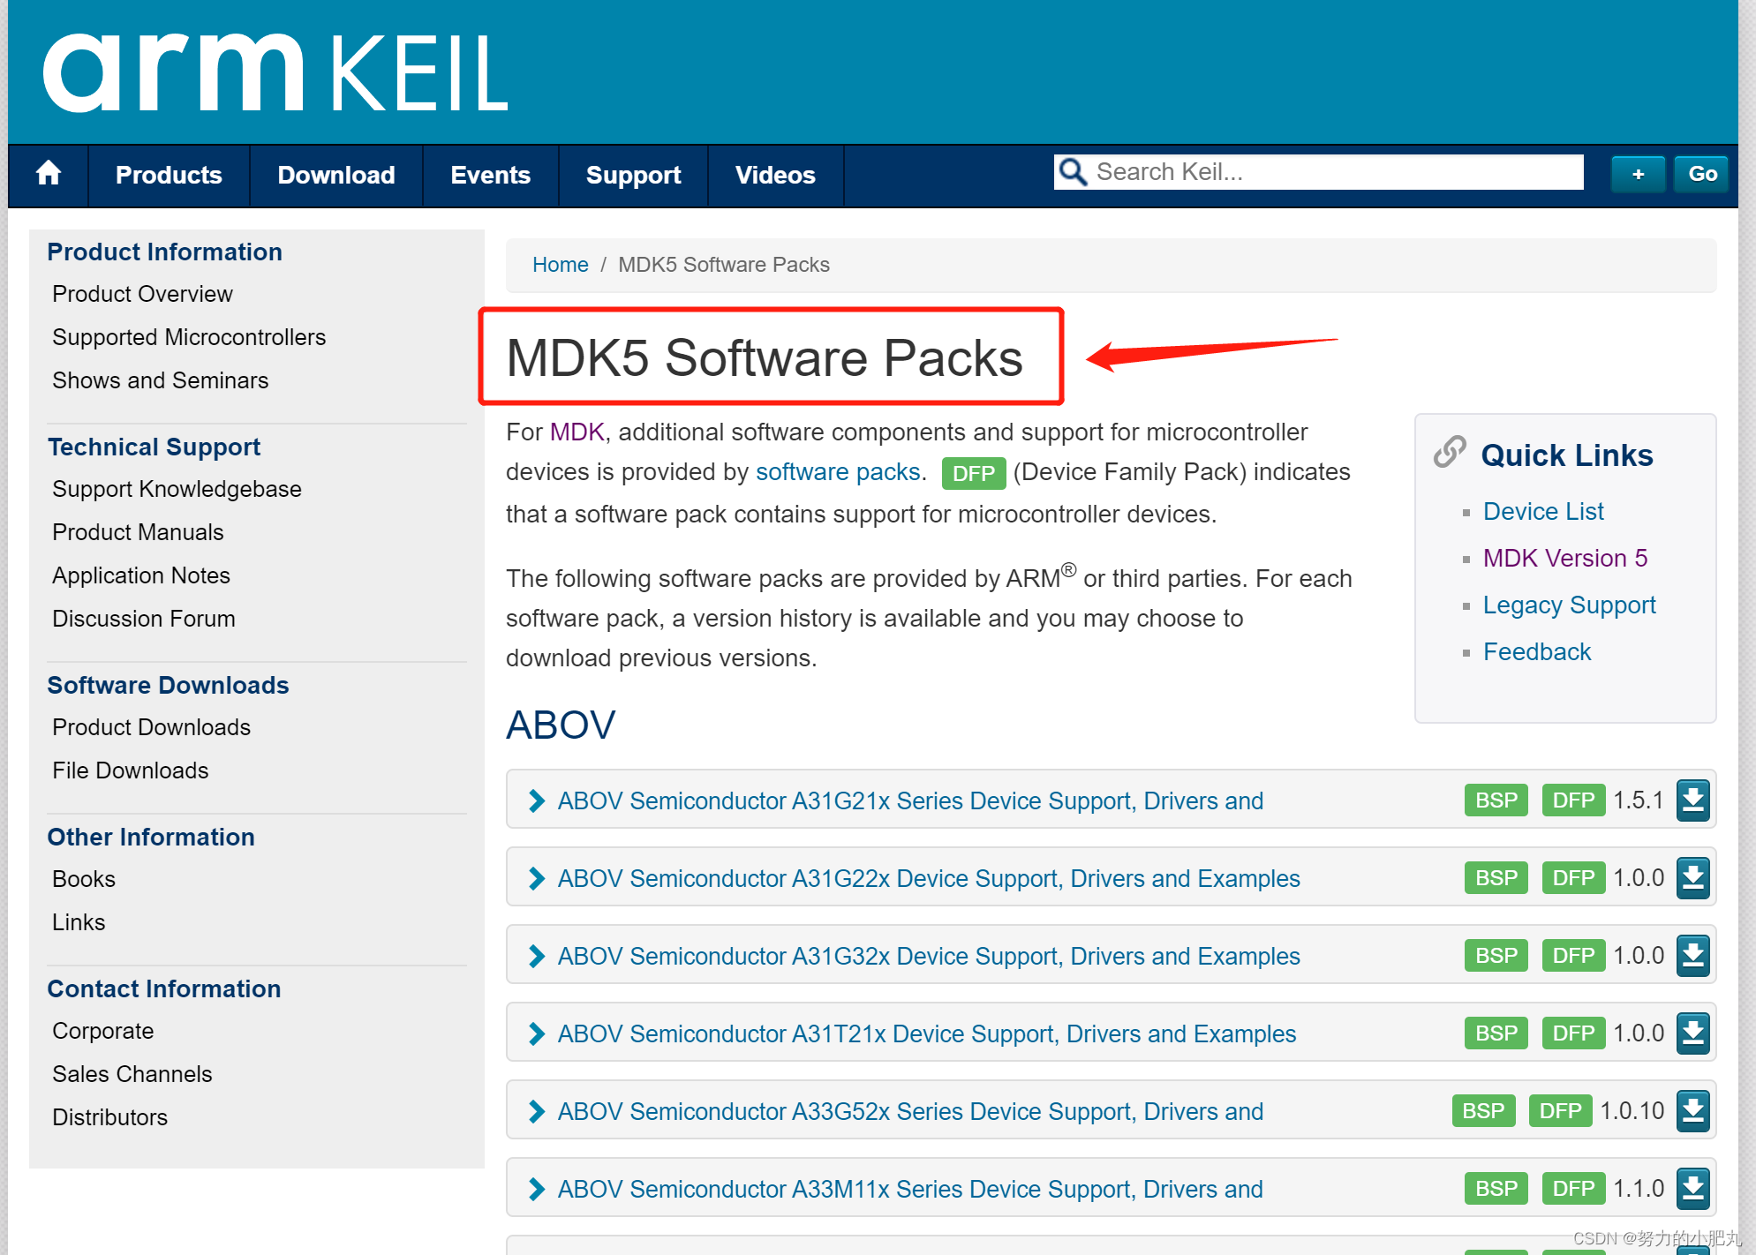Click BSP badge on A31G32x row
The image size is (1756, 1255).
click(1496, 956)
